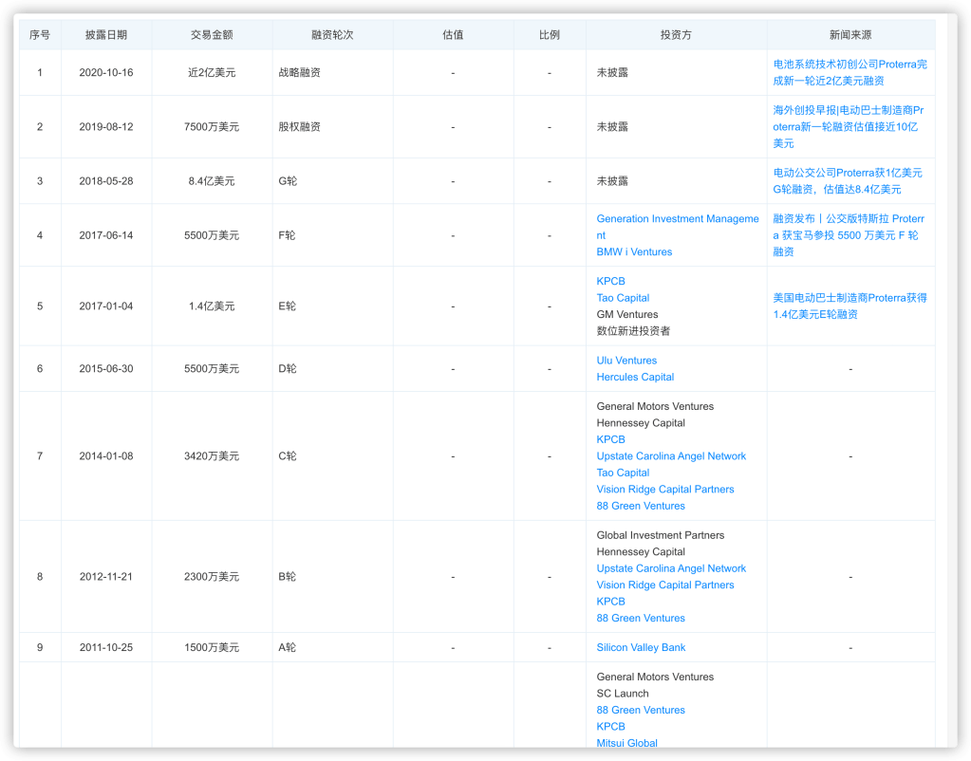Viewport: 971px width, 761px height.
Task: Open news link about the 8.4亿美元 G轮 valuation
Action: click(x=848, y=181)
